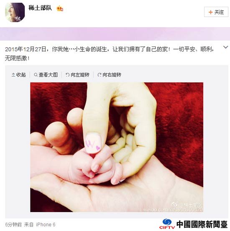Click the 中國國際新聞臺 watermark text
Image resolution: width=230 pixels, height=231 pixels.
point(202,224)
